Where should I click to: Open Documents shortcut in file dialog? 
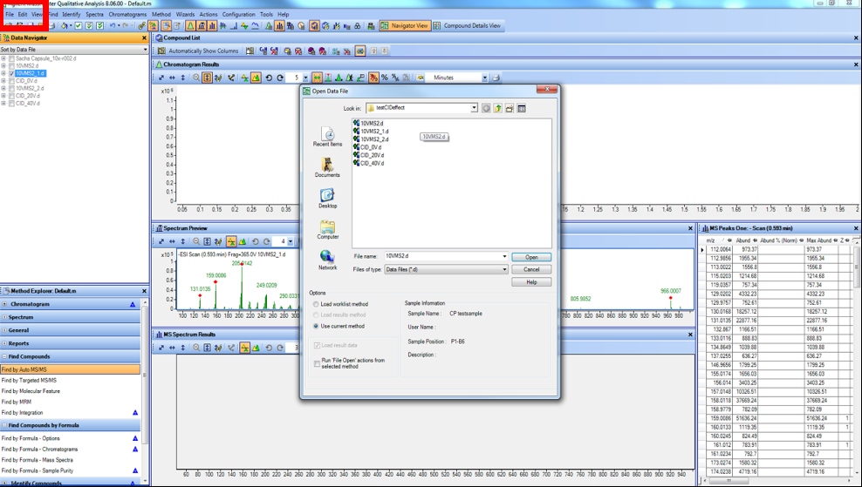[x=327, y=166]
